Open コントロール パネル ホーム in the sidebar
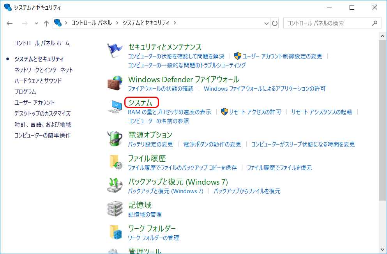 coord(42,43)
